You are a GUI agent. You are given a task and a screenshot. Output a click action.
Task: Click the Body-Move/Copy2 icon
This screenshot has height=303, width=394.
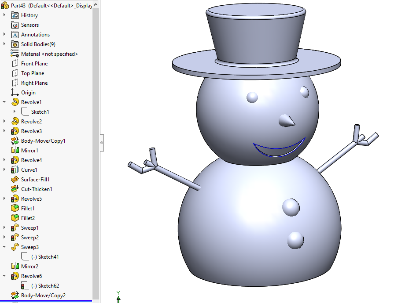pos(15,296)
